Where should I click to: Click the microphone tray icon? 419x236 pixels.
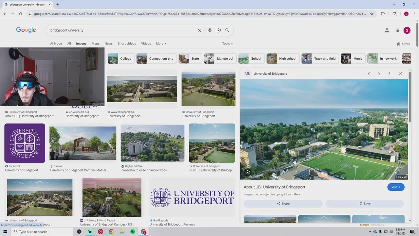(380, 232)
